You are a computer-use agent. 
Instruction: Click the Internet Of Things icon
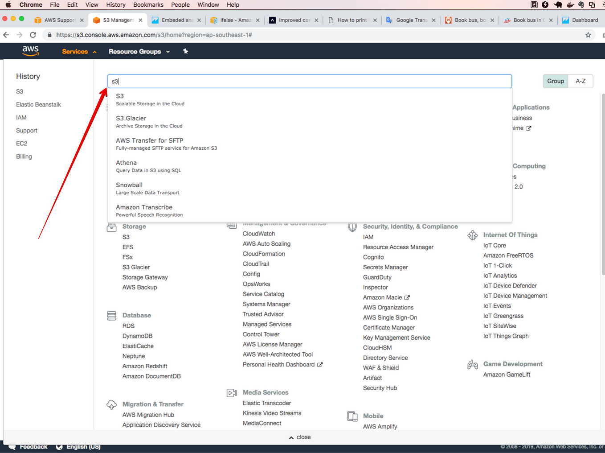pos(473,235)
